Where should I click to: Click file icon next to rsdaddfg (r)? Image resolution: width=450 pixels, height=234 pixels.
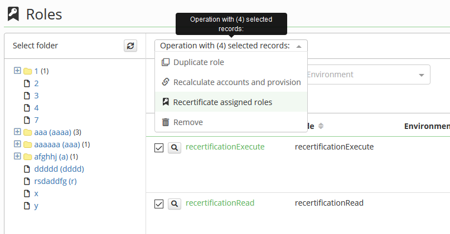tap(27, 181)
